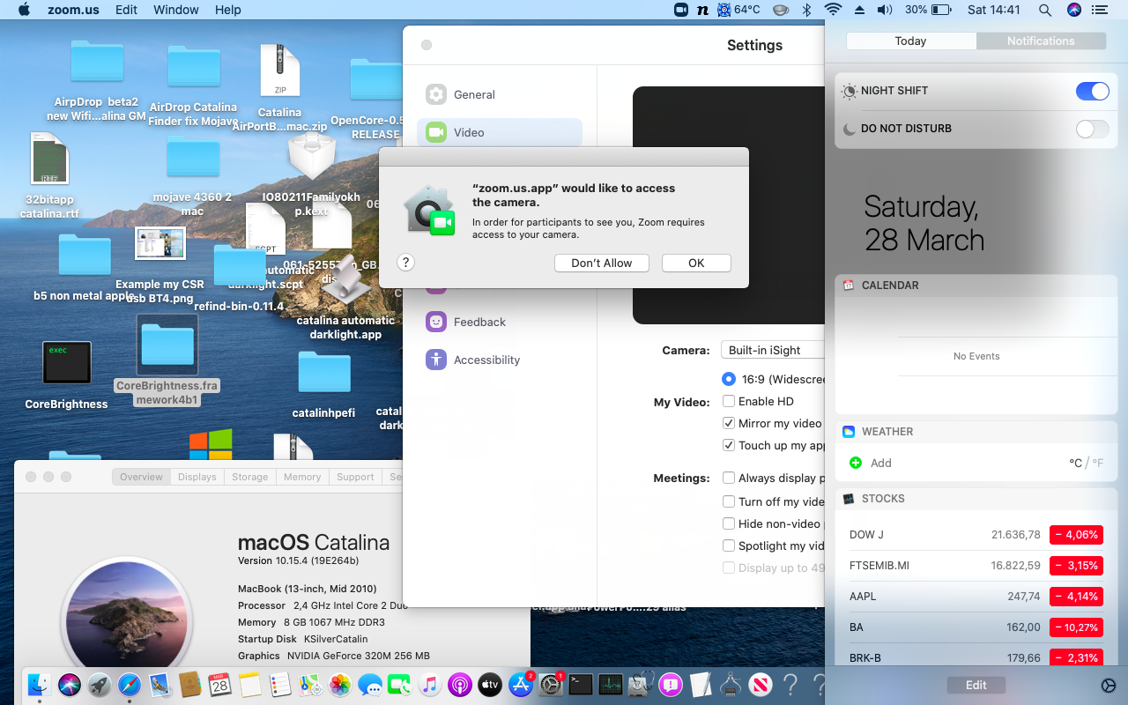Check Enable HD checkbox

click(729, 401)
